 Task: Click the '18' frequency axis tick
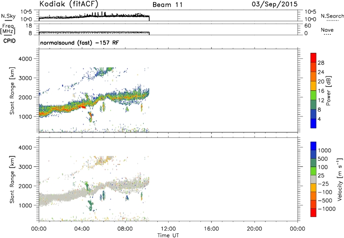coord(29,26)
